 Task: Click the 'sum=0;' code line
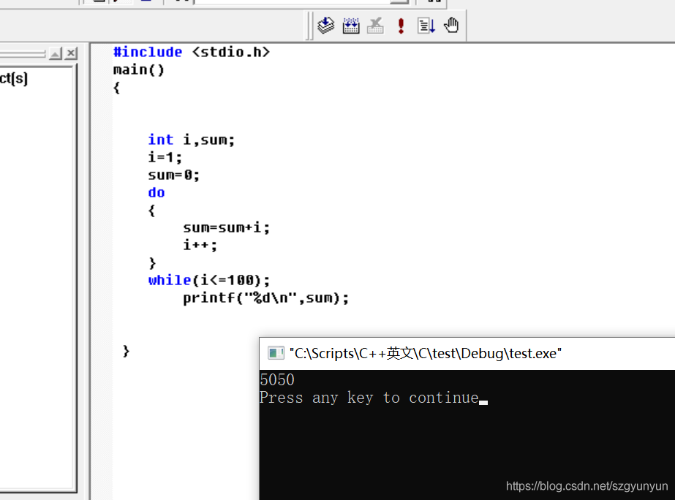[174, 175]
